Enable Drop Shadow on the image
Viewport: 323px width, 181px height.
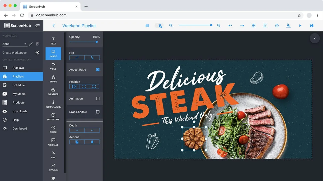(98, 112)
